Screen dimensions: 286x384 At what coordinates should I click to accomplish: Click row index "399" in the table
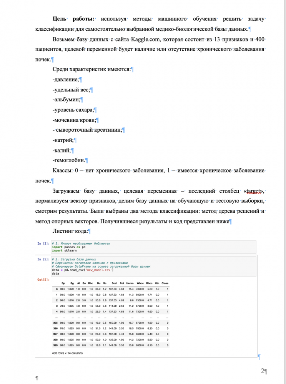55,345
